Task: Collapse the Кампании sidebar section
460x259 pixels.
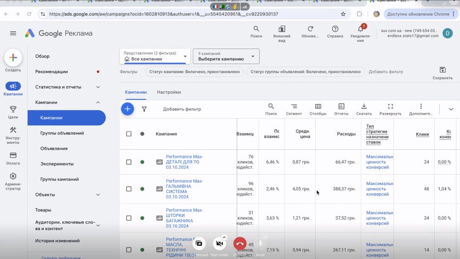Action: 98,102
